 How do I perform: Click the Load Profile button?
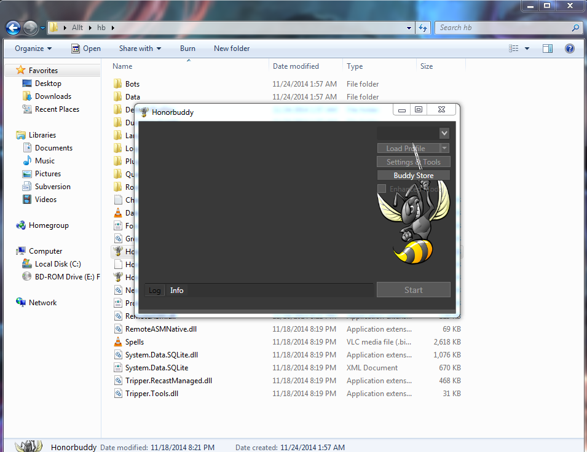pyautogui.click(x=408, y=149)
